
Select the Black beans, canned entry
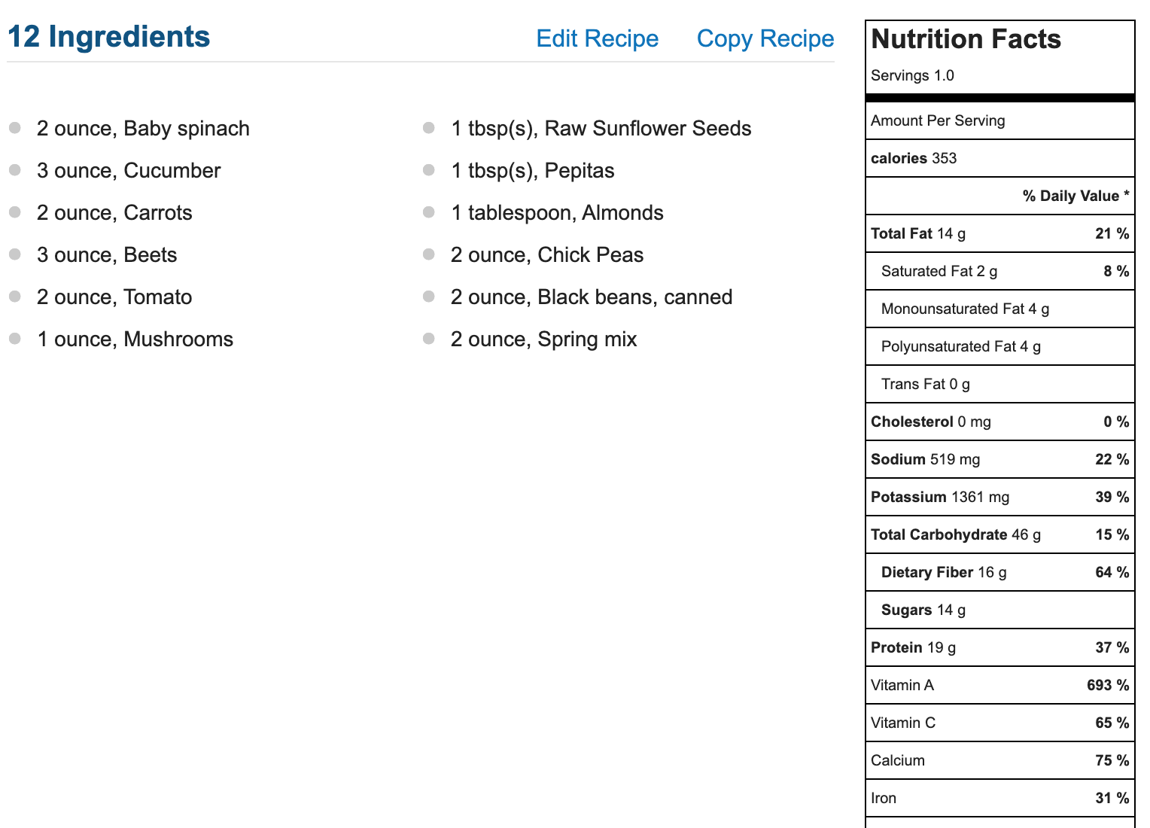tap(592, 297)
